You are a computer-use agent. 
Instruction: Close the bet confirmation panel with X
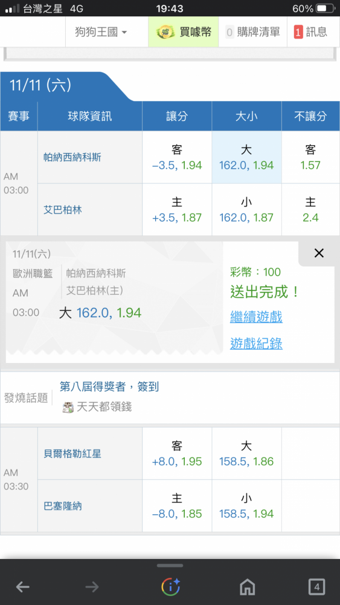point(319,253)
